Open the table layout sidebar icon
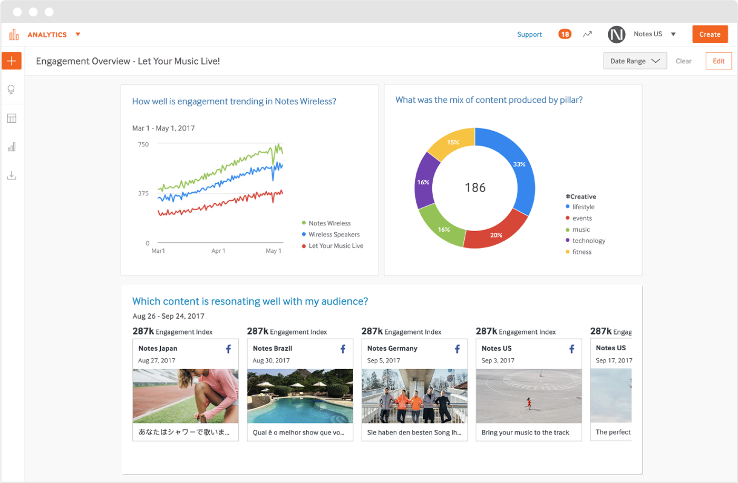 (x=12, y=118)
